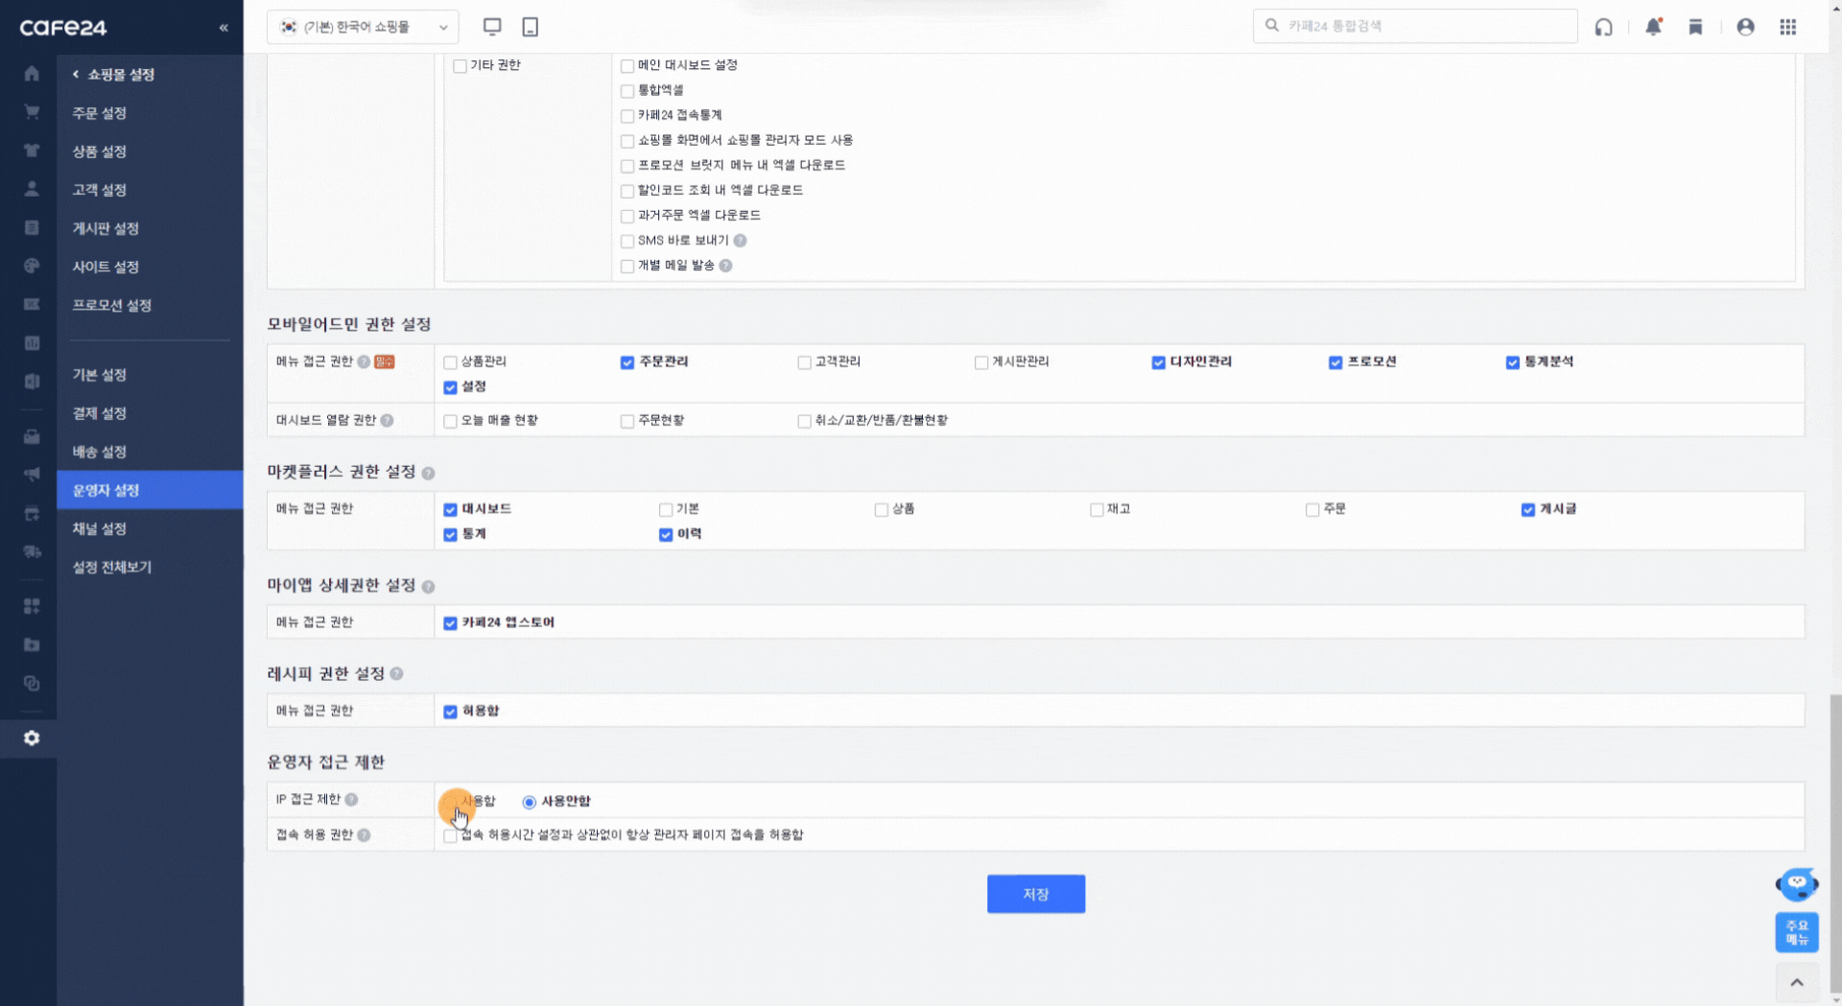The width and height of the screenshot is (1842, 1006).
Task: Open the user account profile icon
Action: click(1746, 27)
